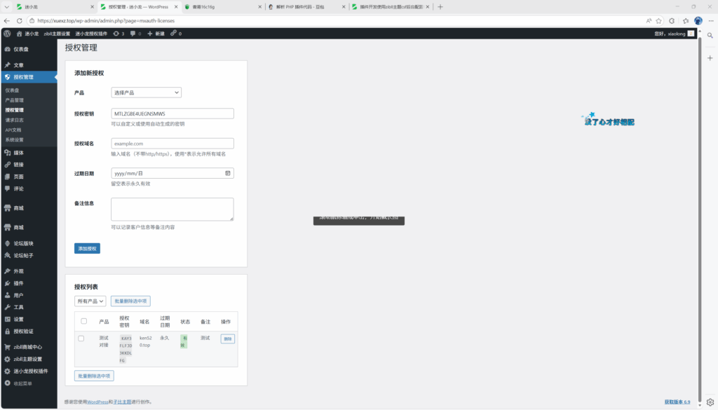
Task: Open the Edge sidebar search icon
Action: click(710, 35)
